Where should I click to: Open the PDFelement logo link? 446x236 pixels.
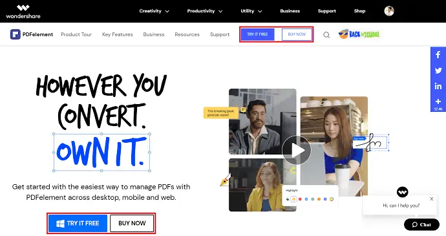(32, 34)
